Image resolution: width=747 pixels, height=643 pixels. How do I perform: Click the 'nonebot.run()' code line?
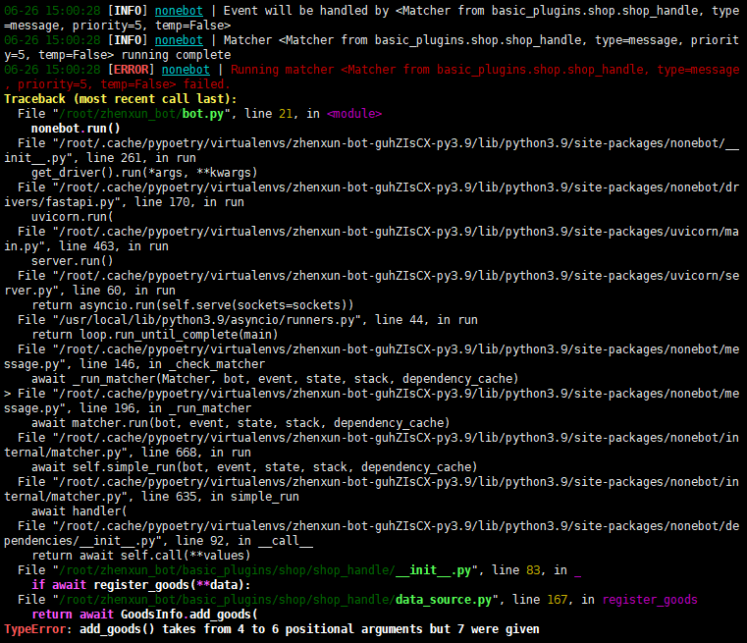click(76, 129)
